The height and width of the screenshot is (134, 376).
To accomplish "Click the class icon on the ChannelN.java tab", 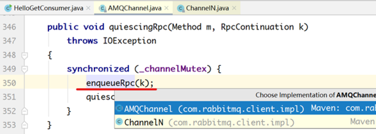I will [181, 8].
